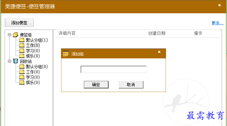
Task: Select 娱乐(0) label in 回收站
Action: click(33, 83)
